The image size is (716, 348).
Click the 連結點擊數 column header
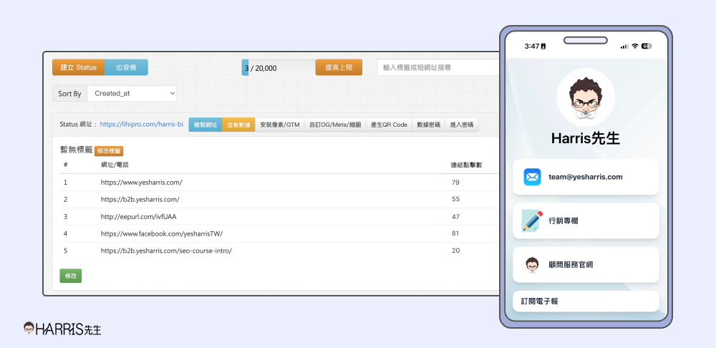click(466, 165)
